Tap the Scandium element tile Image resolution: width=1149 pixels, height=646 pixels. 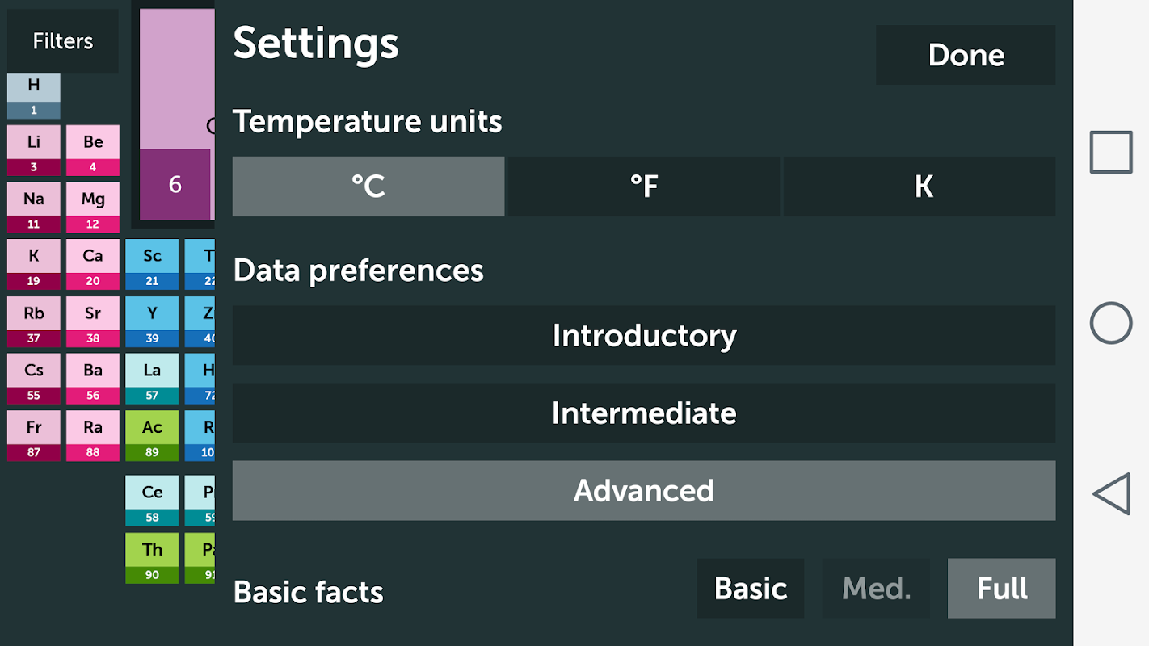(x=152, y=264)
